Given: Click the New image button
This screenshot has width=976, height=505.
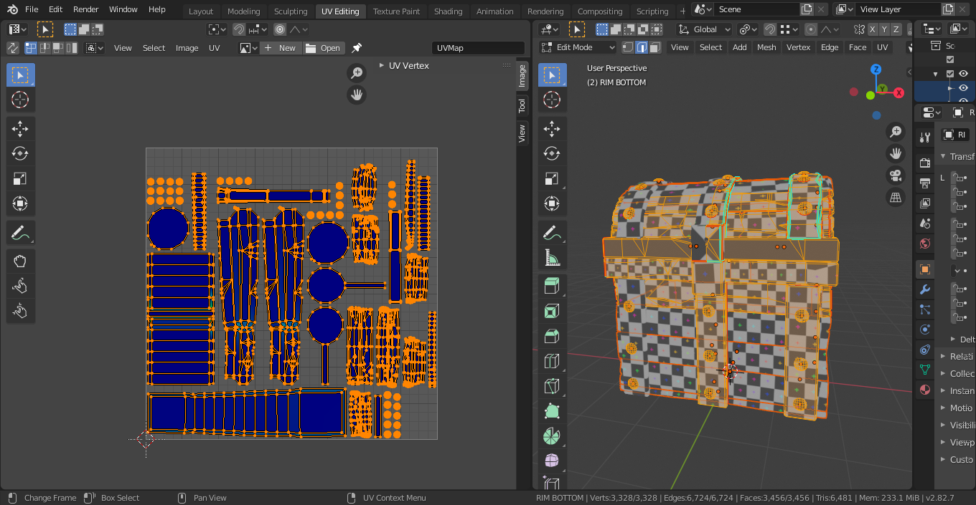Looking at the screenshot, I should click(280, 48).
